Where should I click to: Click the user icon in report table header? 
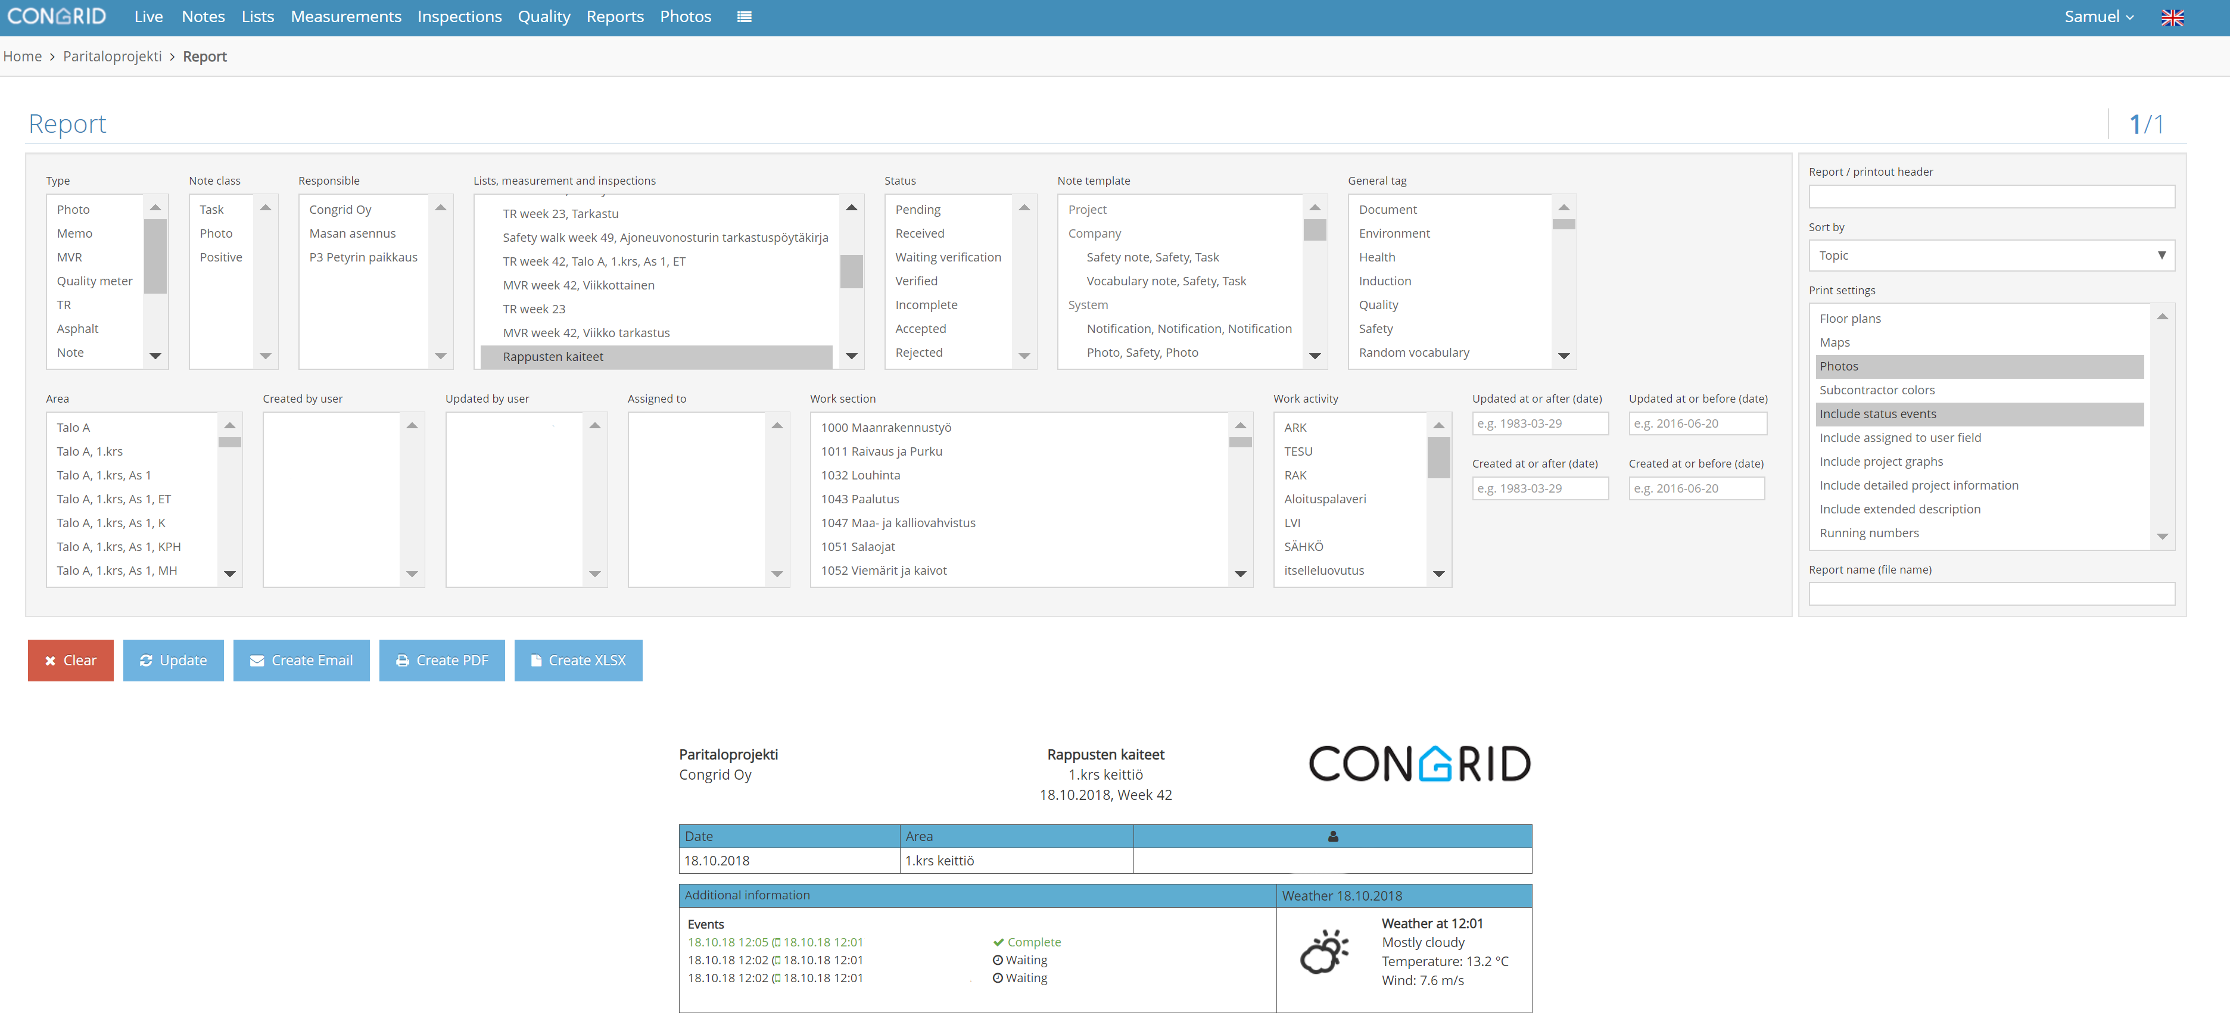1332,836
